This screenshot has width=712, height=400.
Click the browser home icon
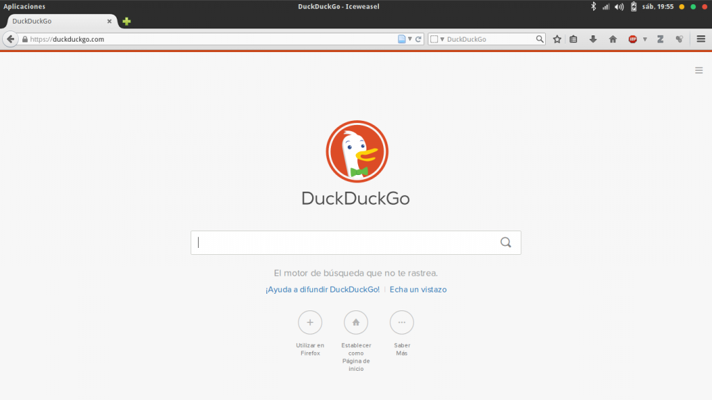[613, 40]
